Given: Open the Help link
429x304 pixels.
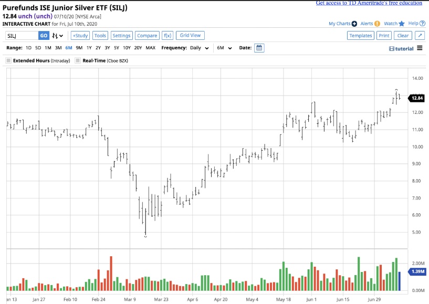Looking at the screenshot, I should 413,23.
